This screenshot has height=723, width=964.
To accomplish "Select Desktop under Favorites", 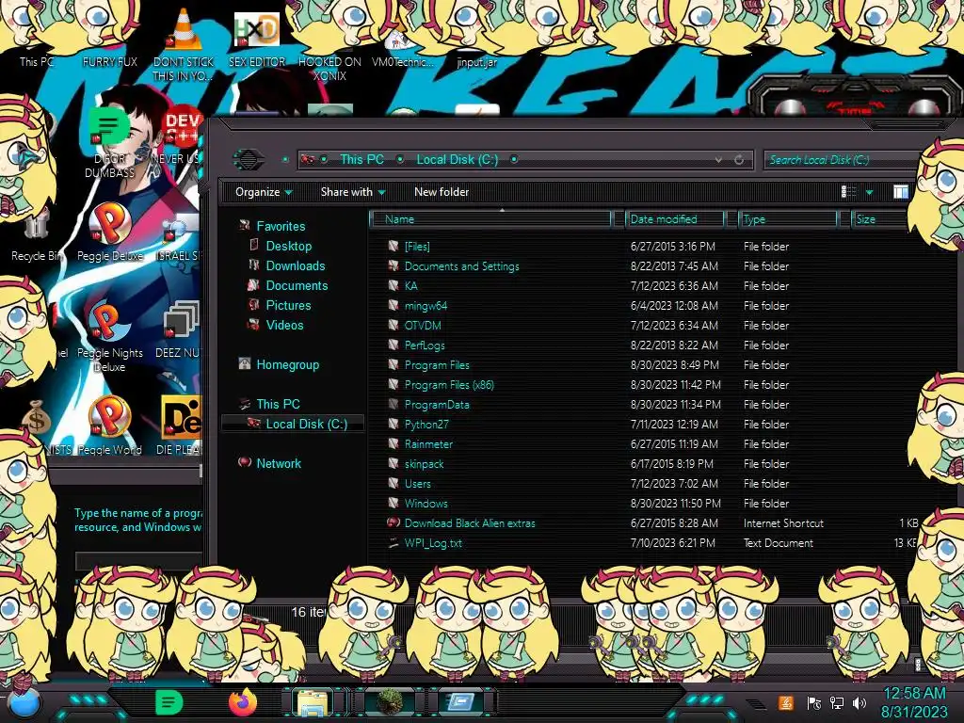I will click(288, 246).
